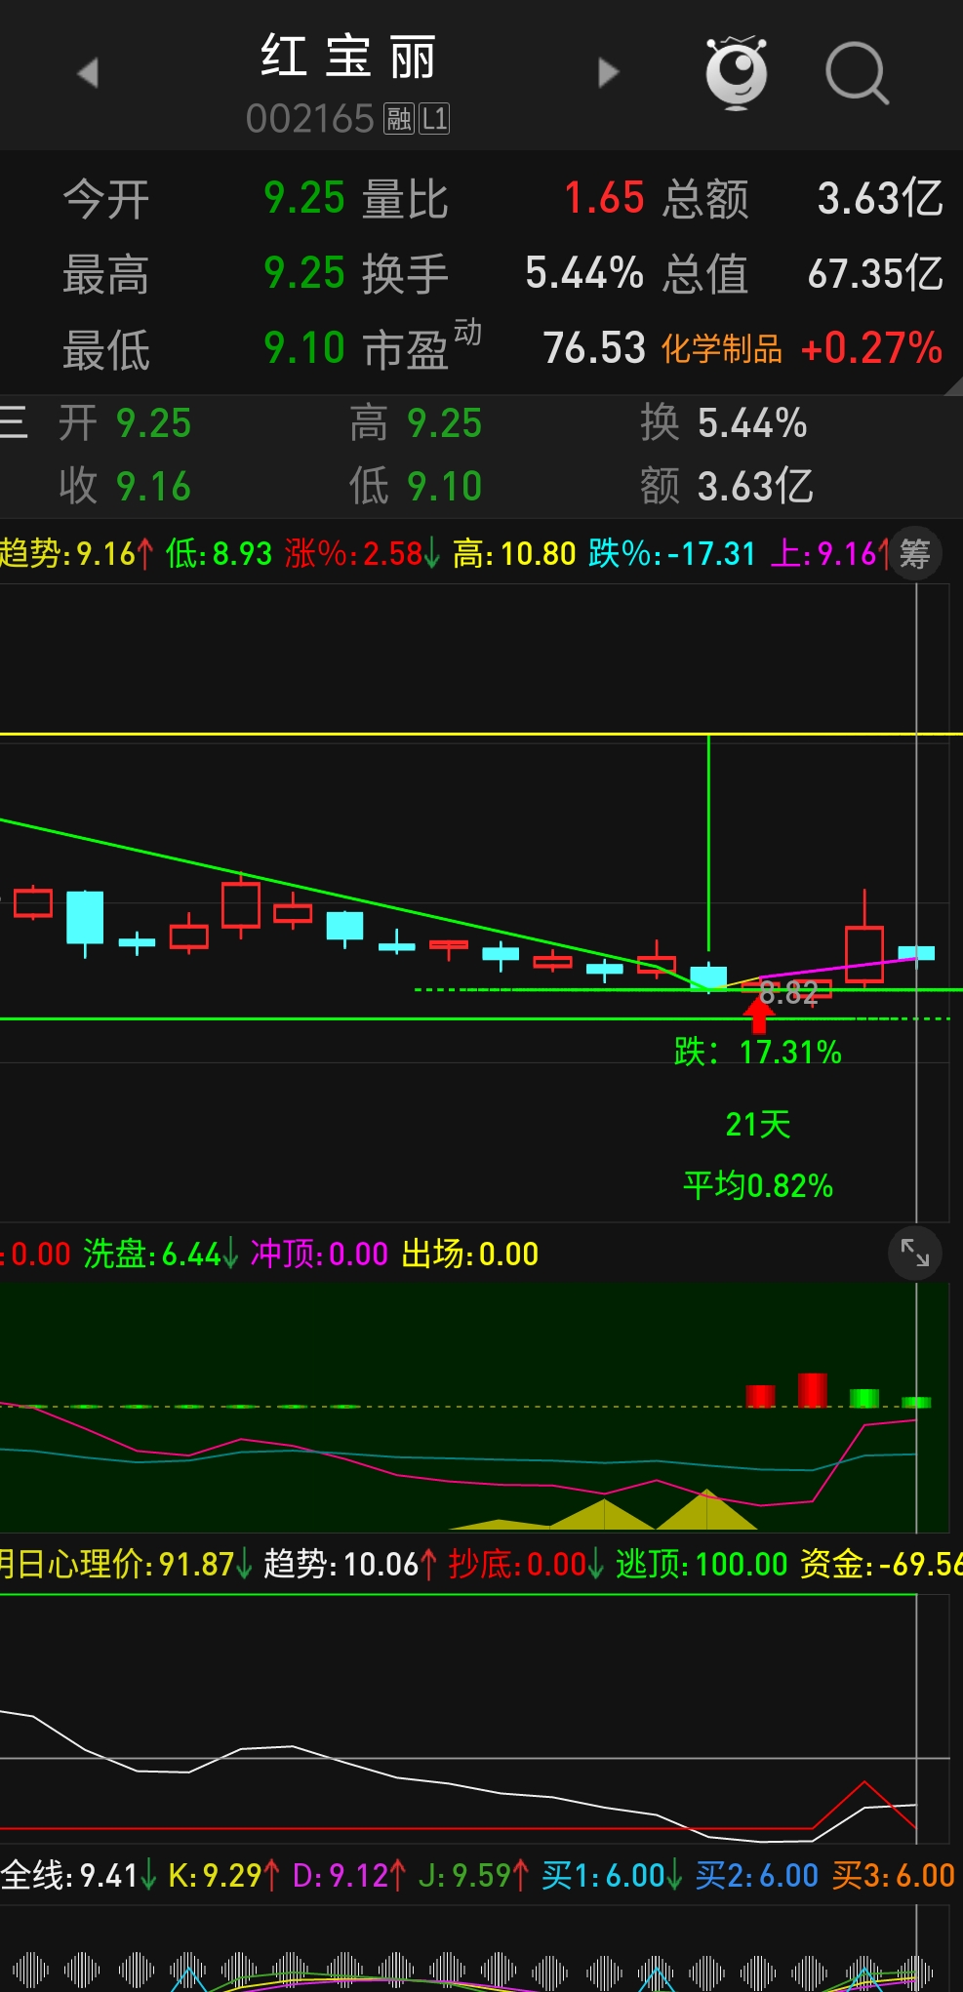Tap the 今开 9.25 value
The width and height of the screenshot is (963, 1992).
[x=304, y=198]
